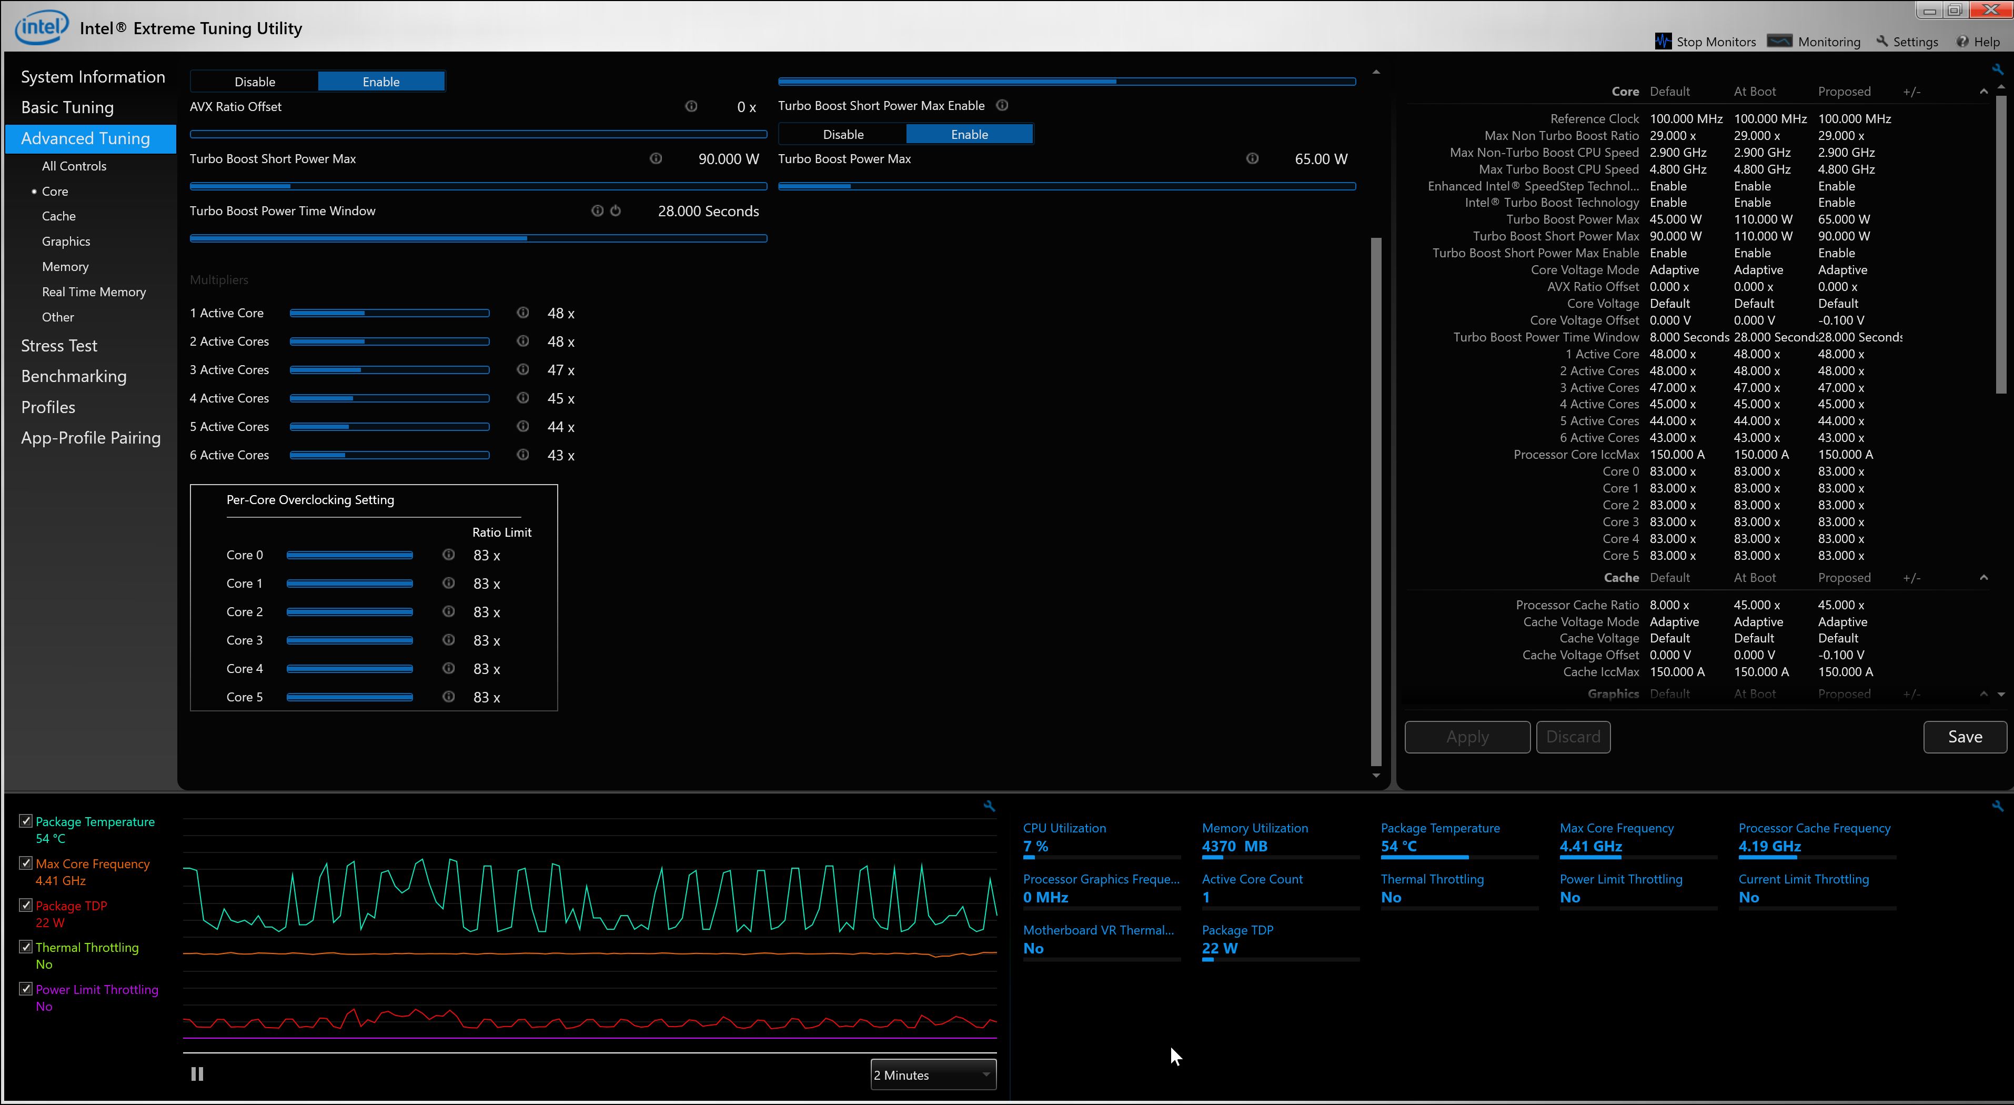Click the 90.000 W short power value
The width and height of the screenshot is (2014, 1105).
coord(729,159)
